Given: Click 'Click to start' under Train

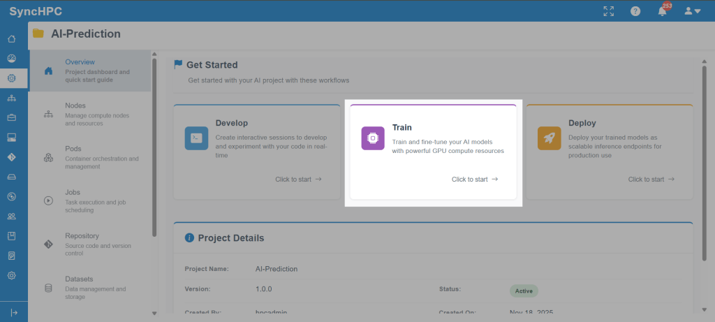Looking at the screenshot, I should click(475, 180).
